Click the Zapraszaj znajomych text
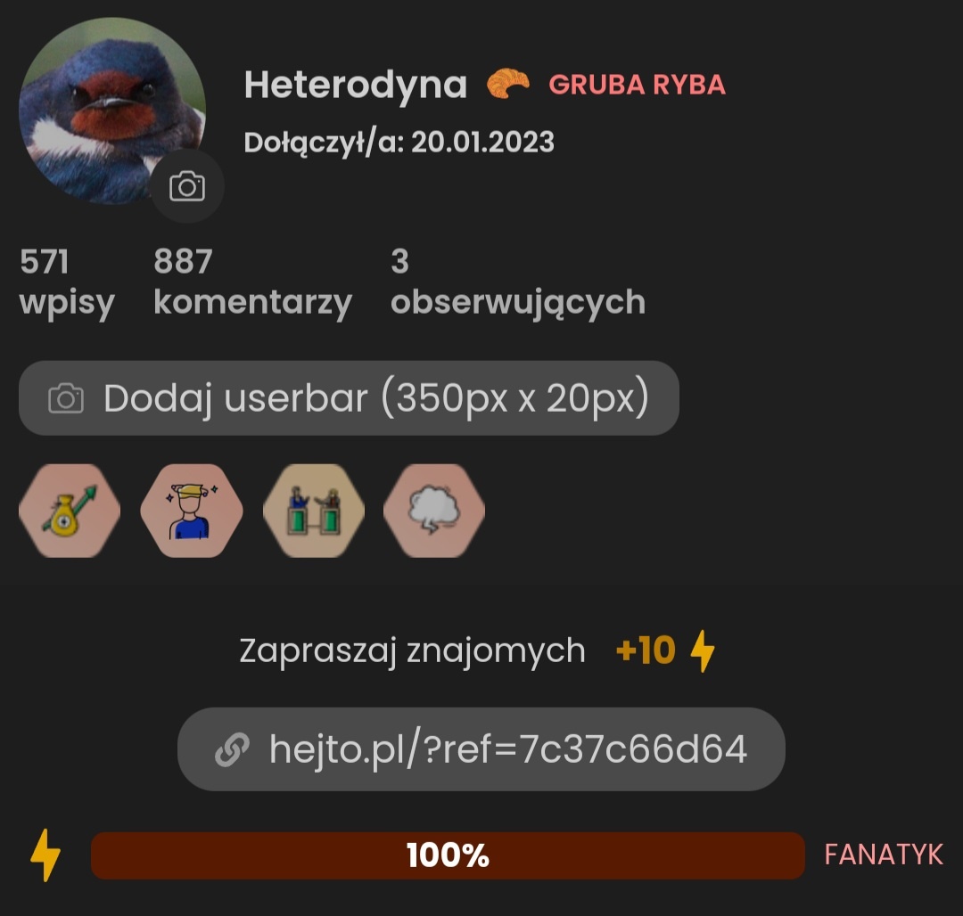The height and width of the screenshot is (916, 963). click(x=412, y=650)
